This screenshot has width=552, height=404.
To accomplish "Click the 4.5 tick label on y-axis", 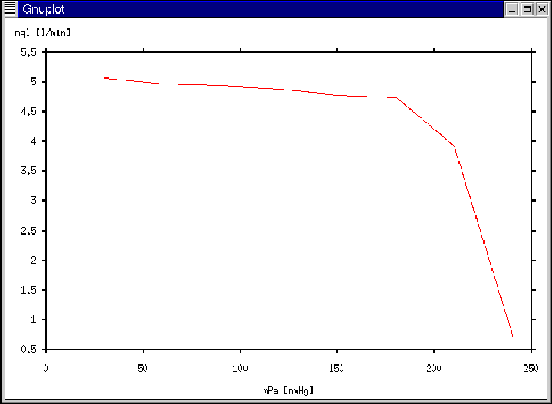I will point(28,112).
